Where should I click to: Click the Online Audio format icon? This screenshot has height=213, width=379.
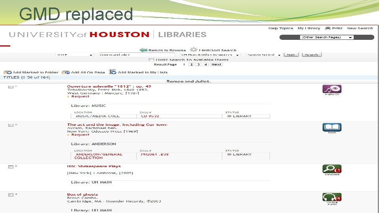point(332,197)
